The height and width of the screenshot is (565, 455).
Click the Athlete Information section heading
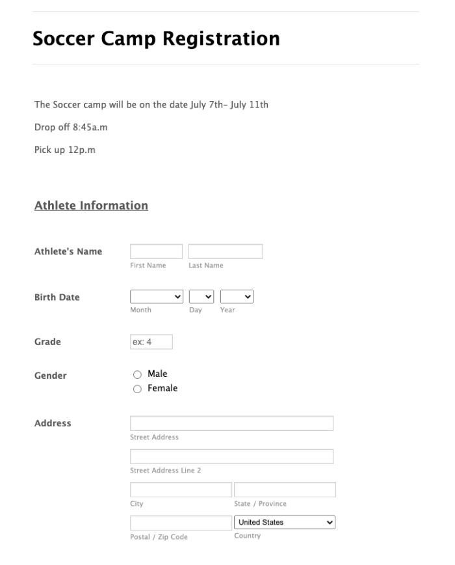click(x=91, y=206)
